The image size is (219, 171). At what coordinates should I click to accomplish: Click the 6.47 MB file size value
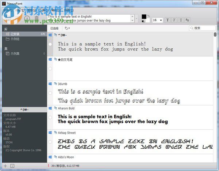(x=11, y=127)
